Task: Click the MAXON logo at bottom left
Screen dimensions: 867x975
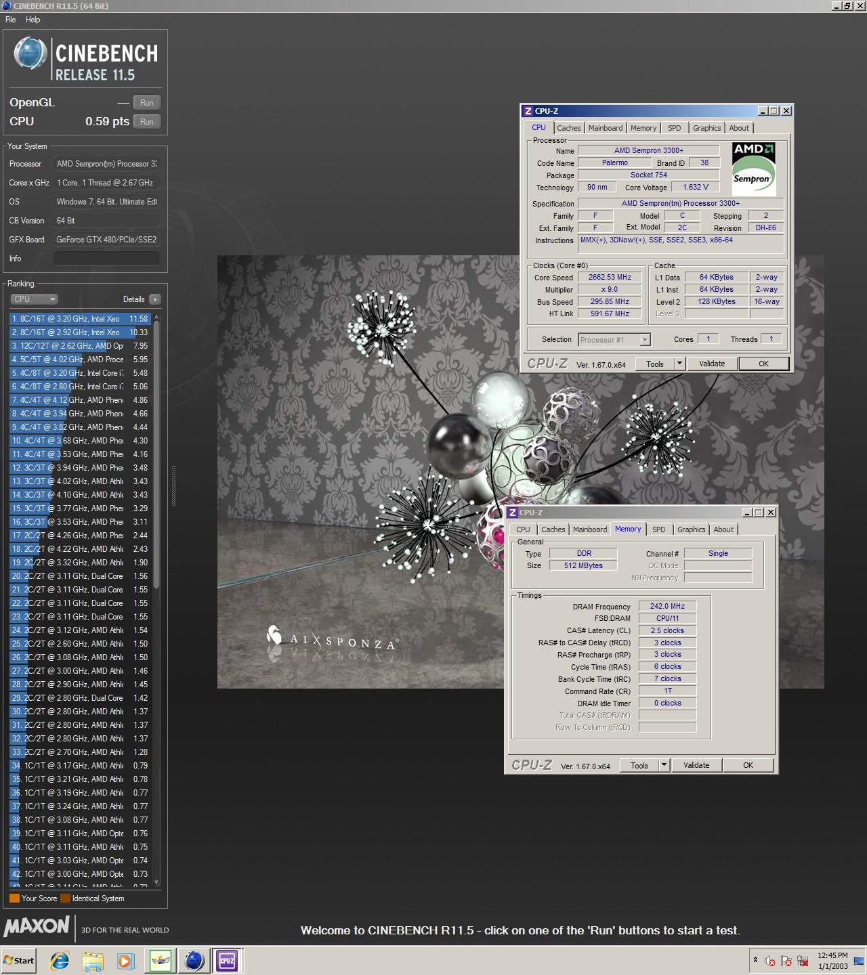Action: tap(37, 926)
